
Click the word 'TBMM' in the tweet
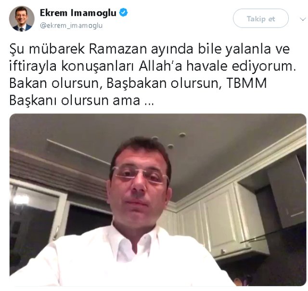pyautogui.click(x=246, y=83)
